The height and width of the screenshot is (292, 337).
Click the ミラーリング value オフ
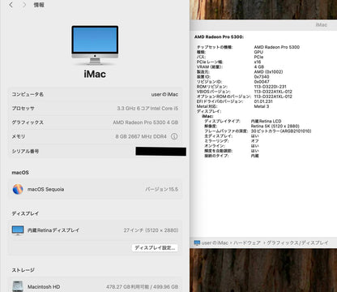[x=255, y=141]
